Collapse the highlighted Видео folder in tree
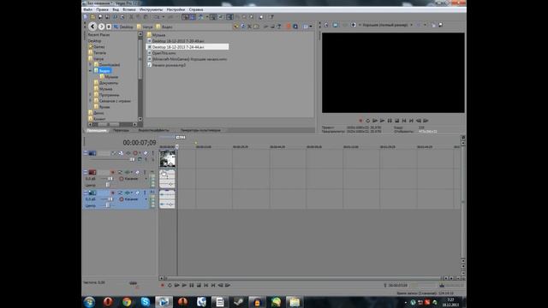The height and width of the screenshot is (308, 548). (x=90, y=71)
